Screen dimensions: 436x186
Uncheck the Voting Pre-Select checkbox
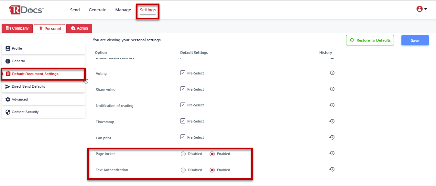point(183,73)
